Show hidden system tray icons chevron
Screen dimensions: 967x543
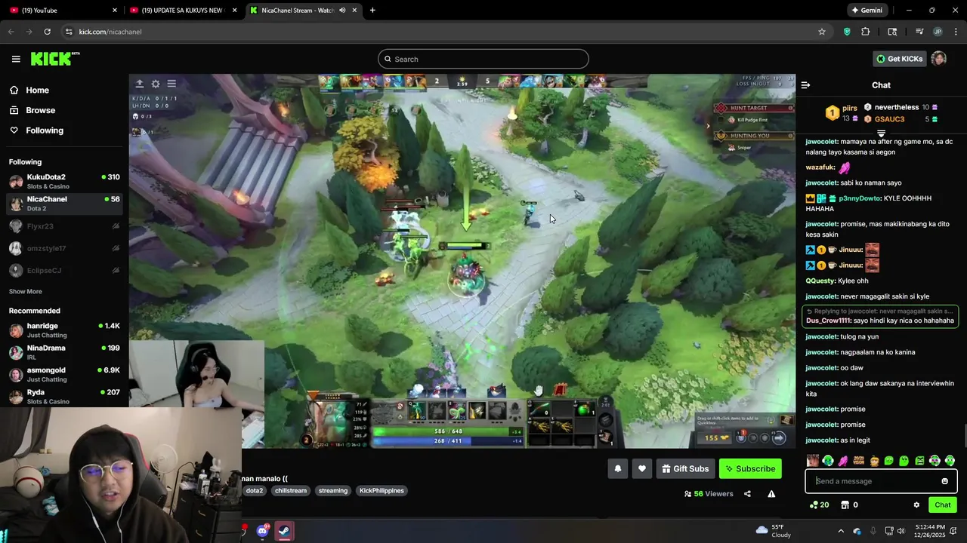coord(841,531)
